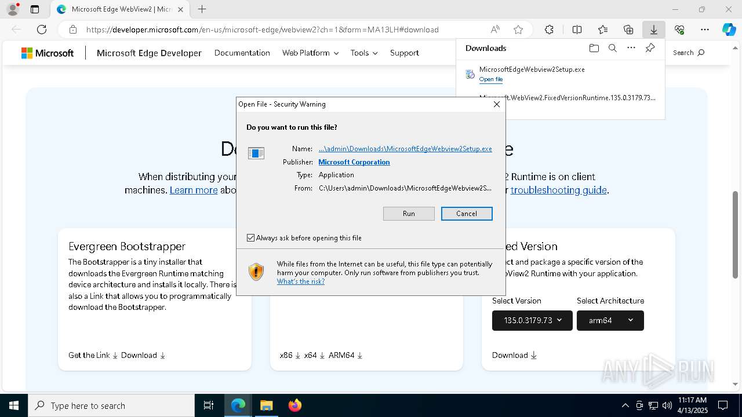Click the Search button on the page header
This screenshot has width=742, height=417.
[689, 53]
